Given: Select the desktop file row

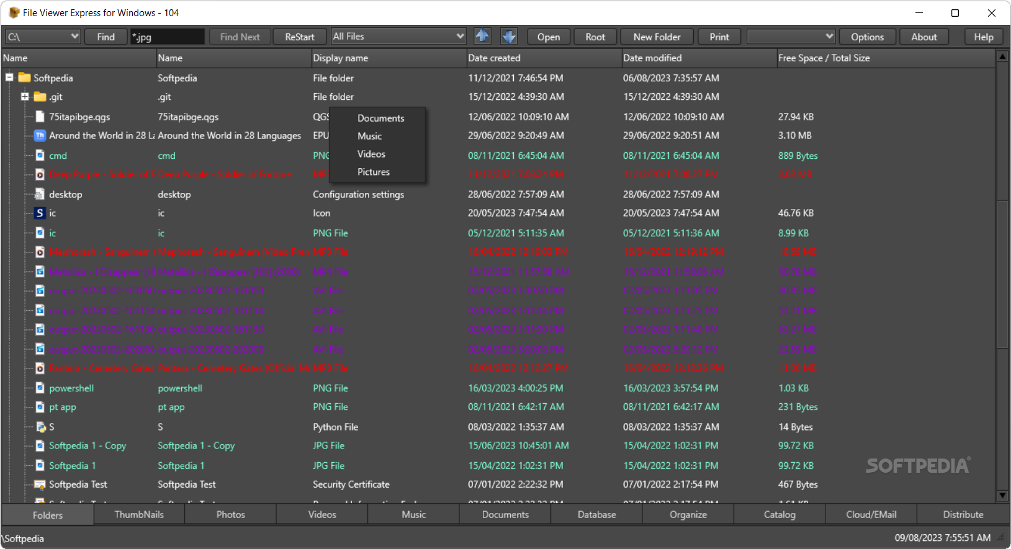Looking at the screenshot, I should tap(498, 194).
